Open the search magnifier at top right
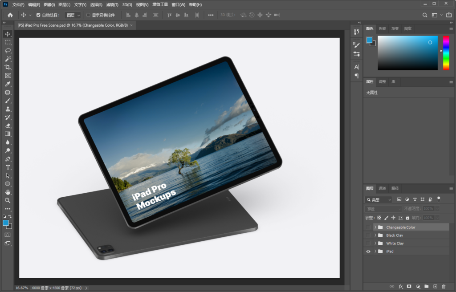Viewport: 456px width, 292px height. coord(425,15)
